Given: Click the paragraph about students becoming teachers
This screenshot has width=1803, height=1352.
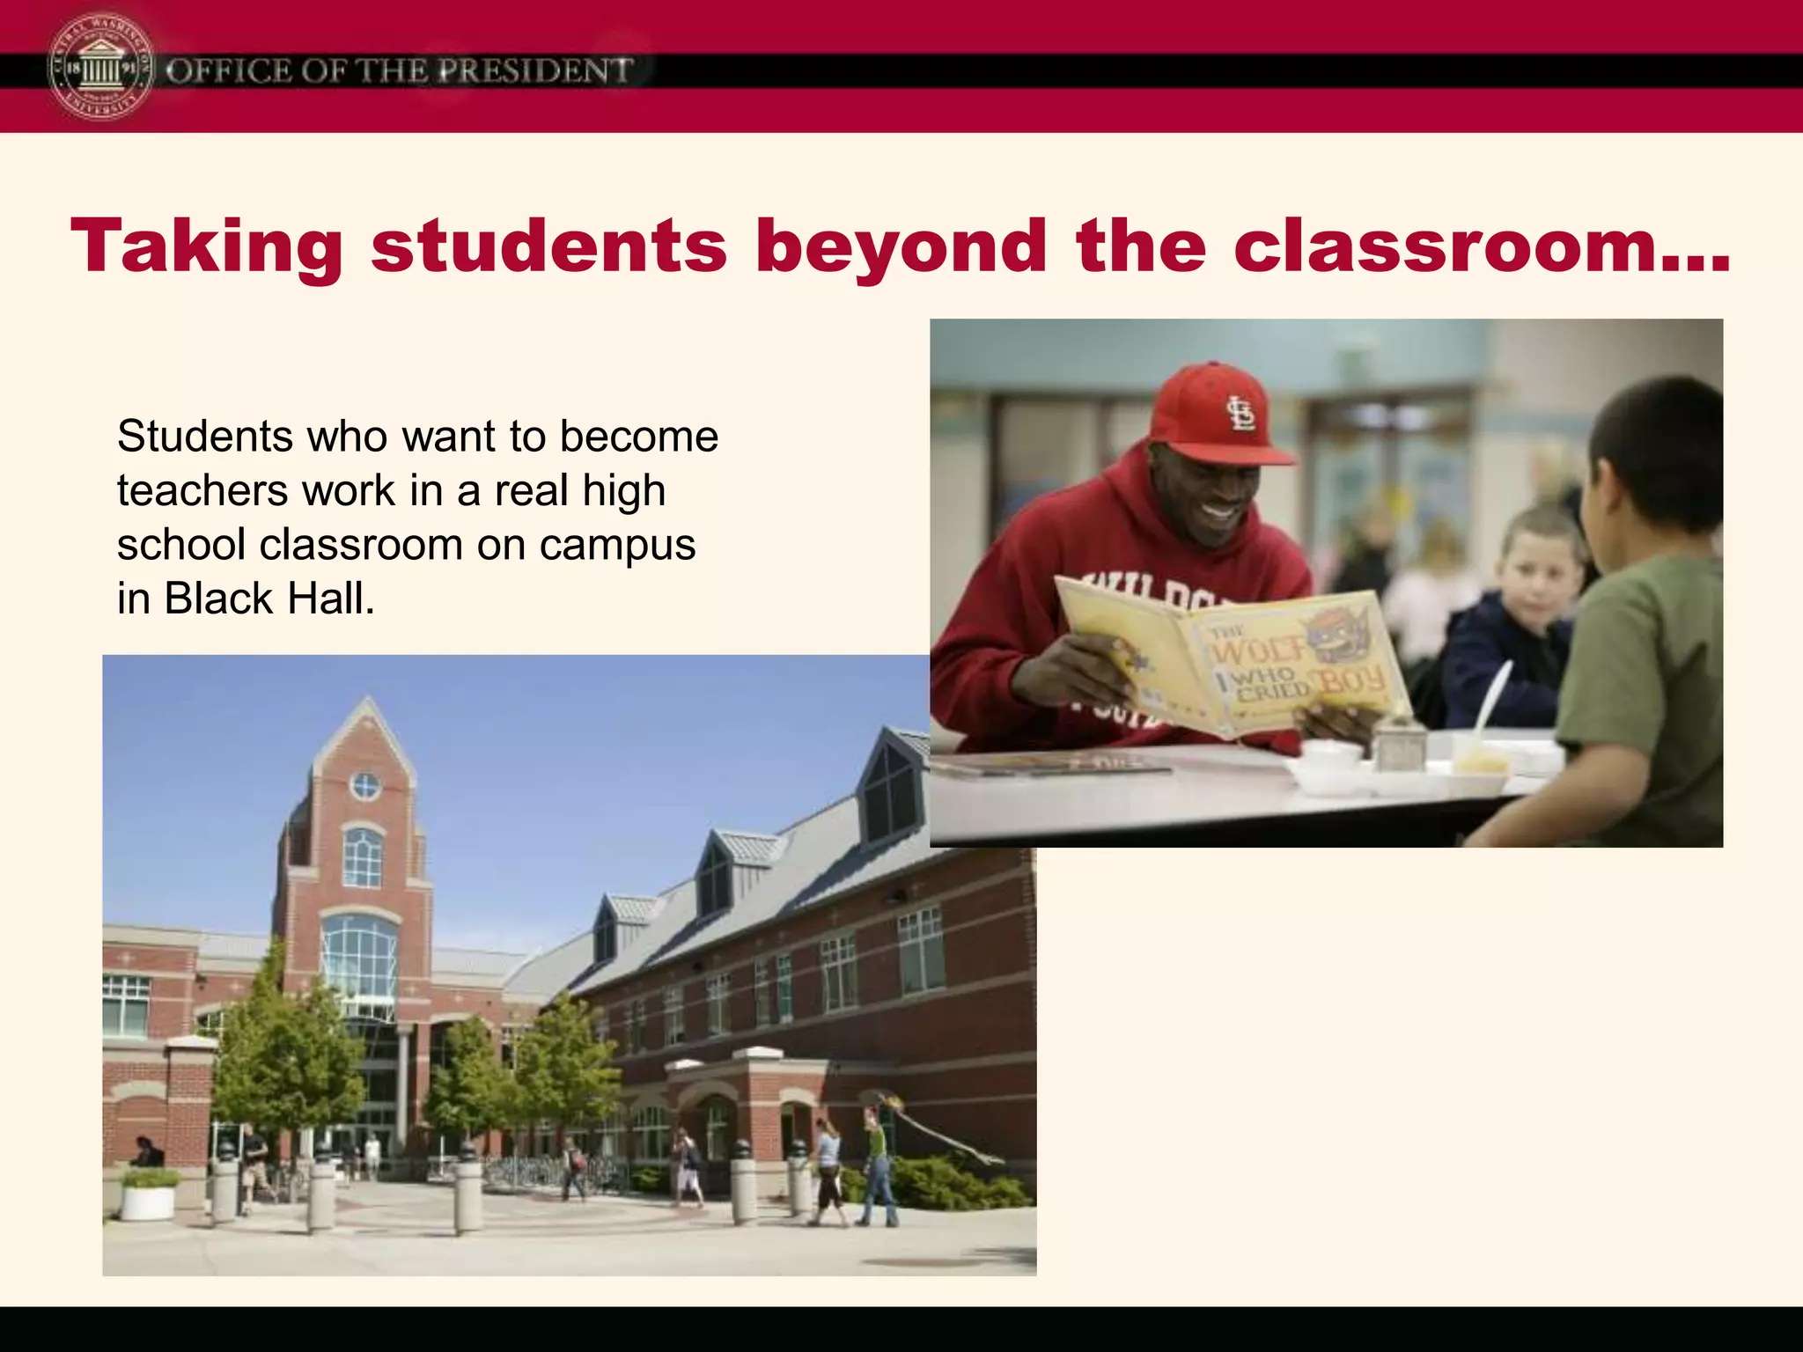Looking at the screenshot, I should 417,518.
